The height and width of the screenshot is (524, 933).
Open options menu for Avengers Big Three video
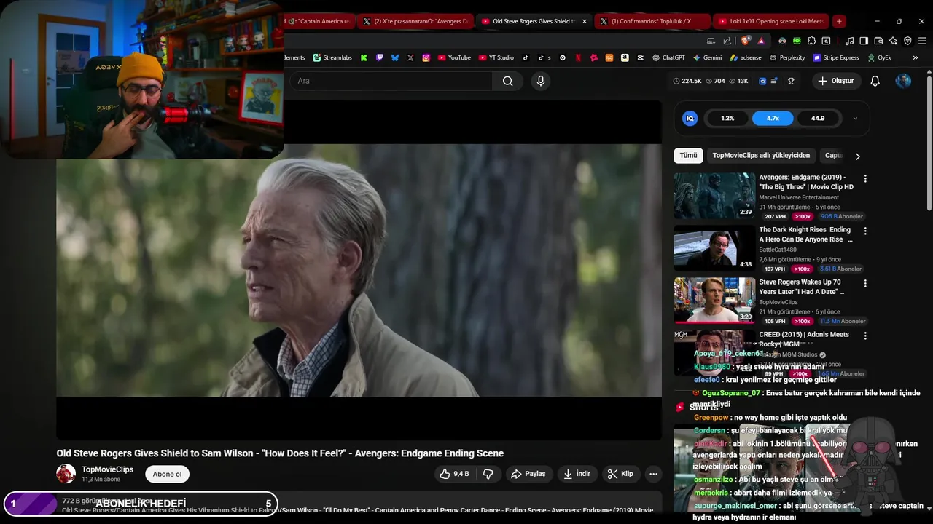865,178
